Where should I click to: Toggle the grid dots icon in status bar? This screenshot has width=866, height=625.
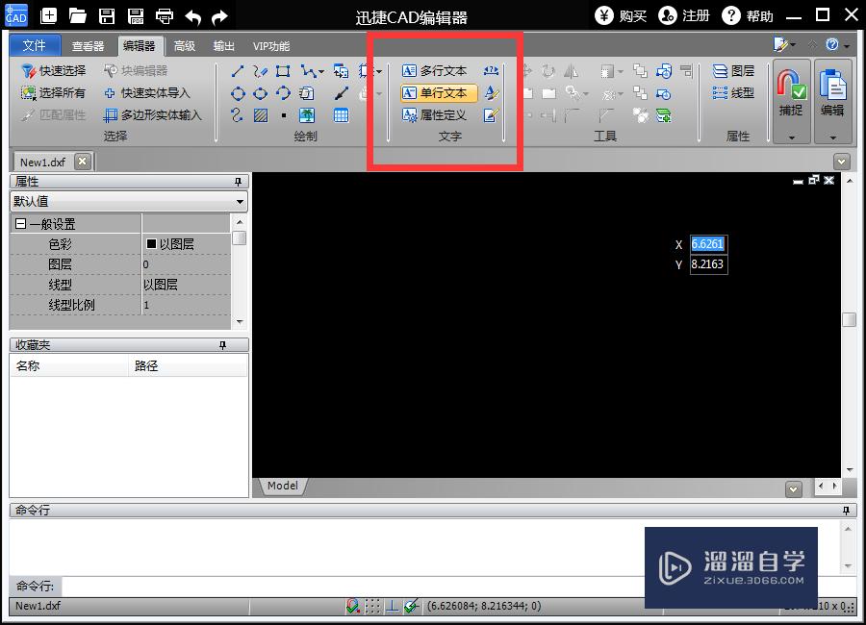pyautogui.click(x=372, y=606)
